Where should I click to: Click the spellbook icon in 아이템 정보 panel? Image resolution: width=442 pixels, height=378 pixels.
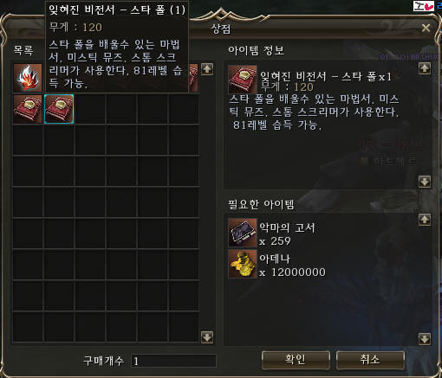coord(243,80)
